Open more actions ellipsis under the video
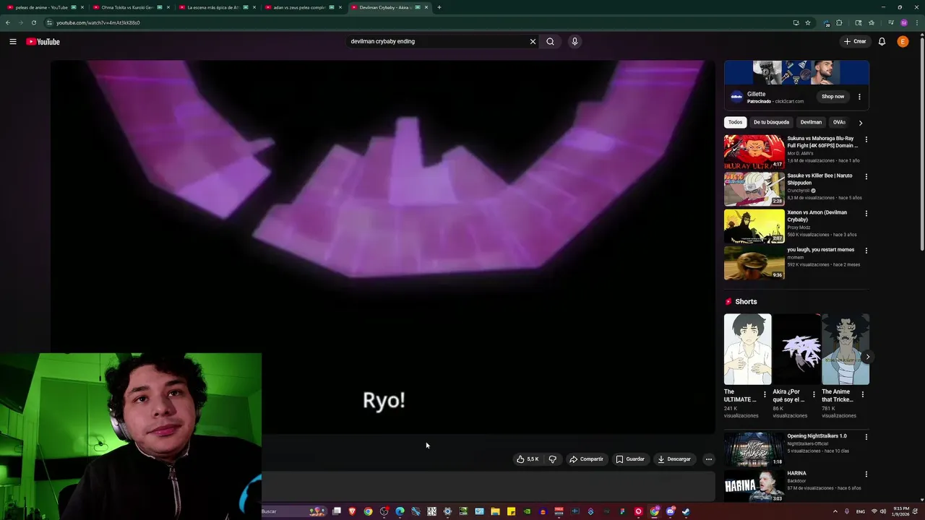The width and height of the screenshot is (925, 520). [x=708, y=459]
